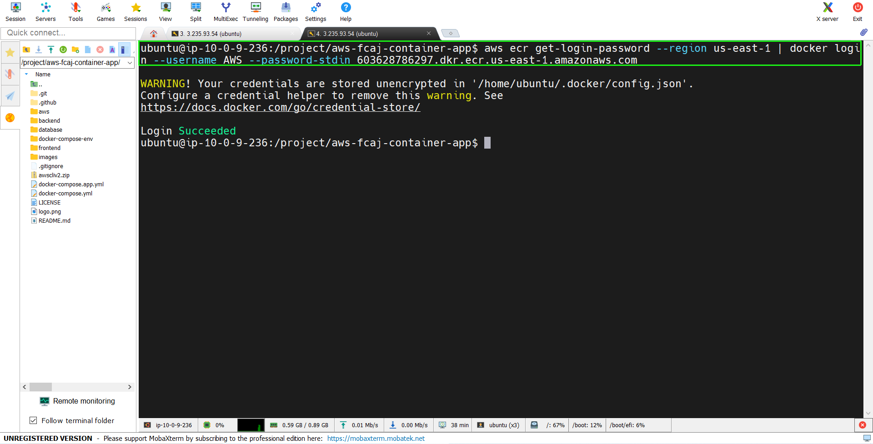Toggle Follow terminal folder checkbox
Screen dimensions: 873x444
click(x=33, y=420)
